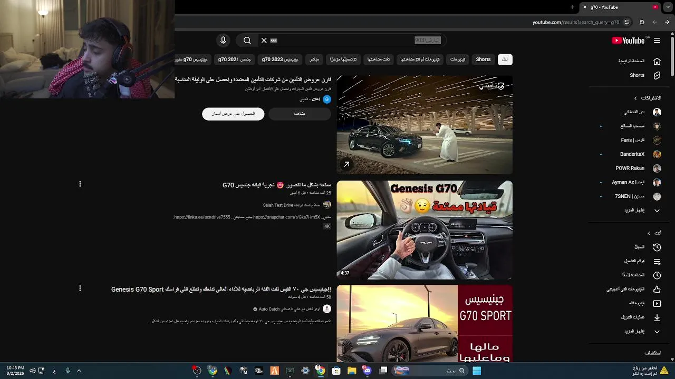
Task: Open Liked videos thumbs-up icon
Action: pos(657,290)
